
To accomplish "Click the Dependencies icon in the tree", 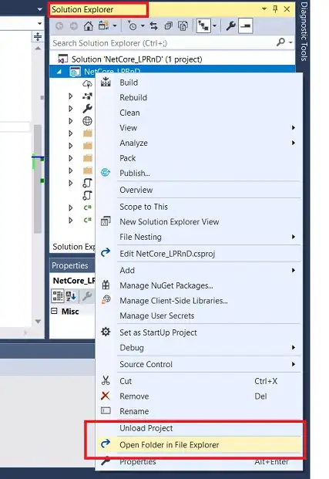I will coord(88,96).
